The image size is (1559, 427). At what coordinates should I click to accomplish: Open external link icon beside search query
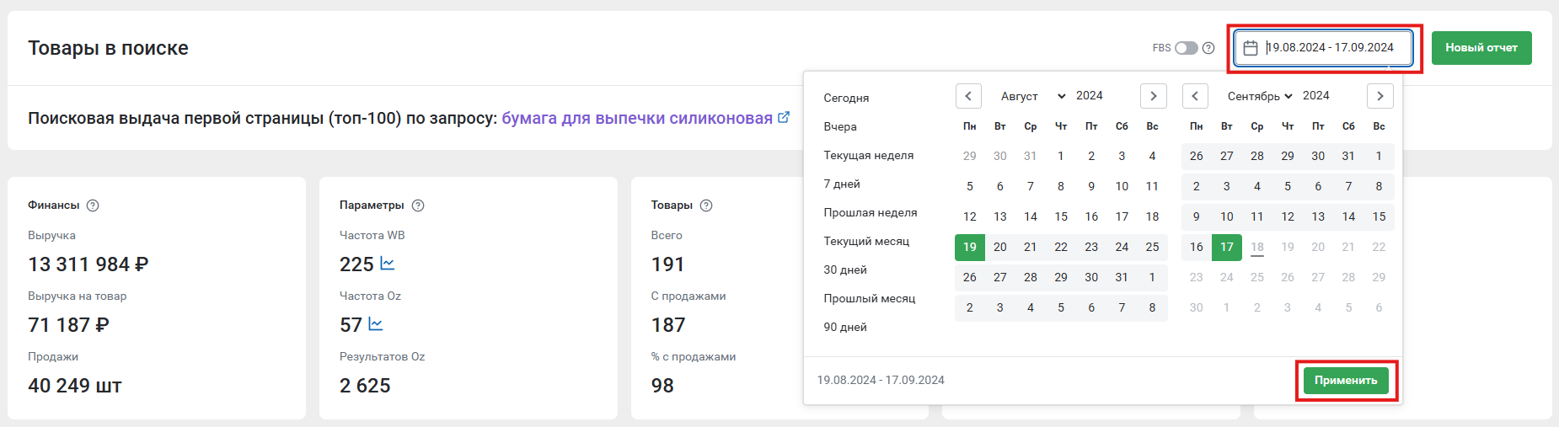click(784, 118)
